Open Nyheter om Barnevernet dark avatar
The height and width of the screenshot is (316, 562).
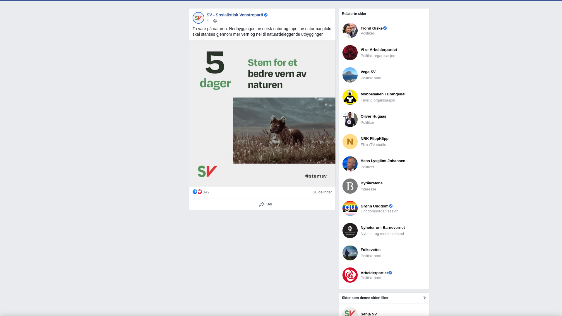click(350, 231)
